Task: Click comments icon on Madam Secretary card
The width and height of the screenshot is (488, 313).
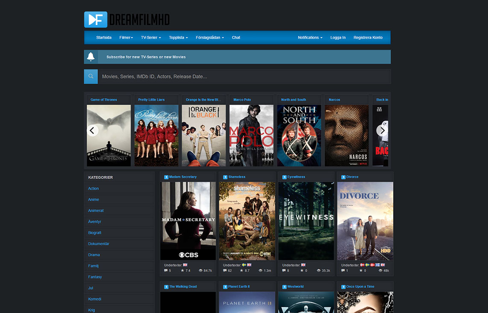Action: click(x=166, y=271)
